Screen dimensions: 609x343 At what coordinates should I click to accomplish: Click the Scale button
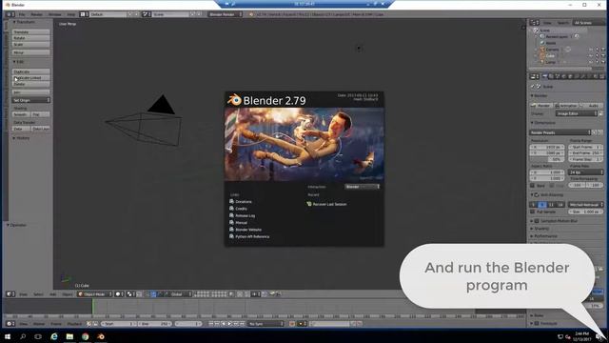point(30,45)
